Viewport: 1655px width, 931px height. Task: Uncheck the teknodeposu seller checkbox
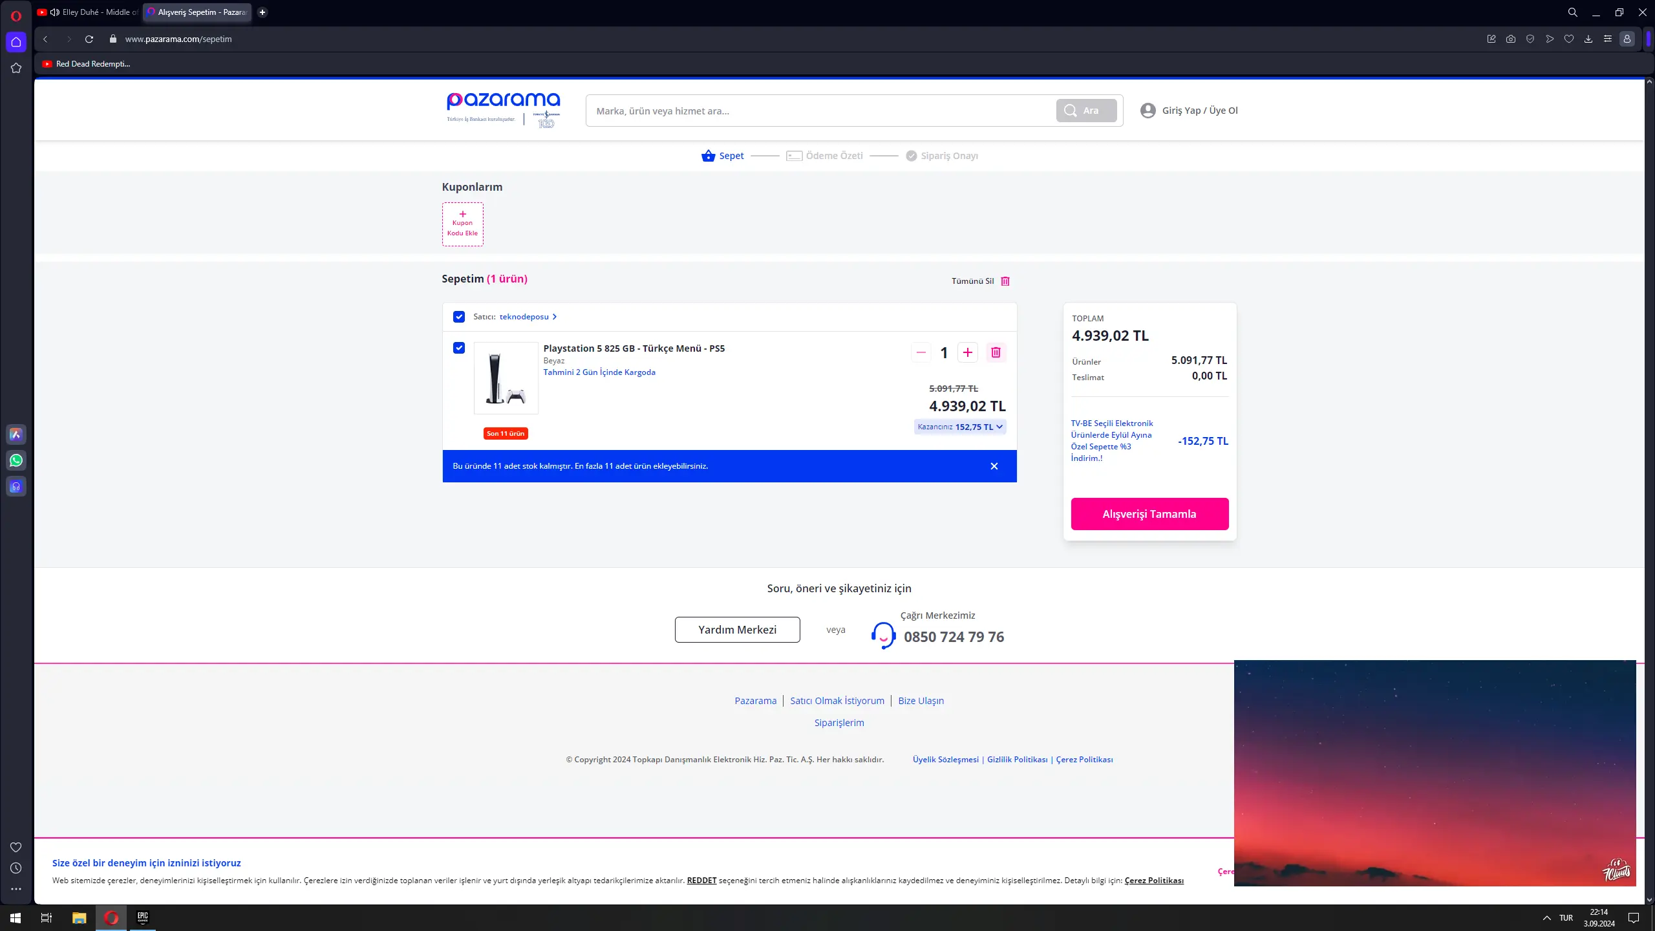(459, 317)
